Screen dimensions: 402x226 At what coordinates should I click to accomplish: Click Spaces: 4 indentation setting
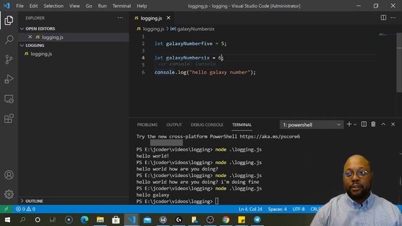[278, 209]
